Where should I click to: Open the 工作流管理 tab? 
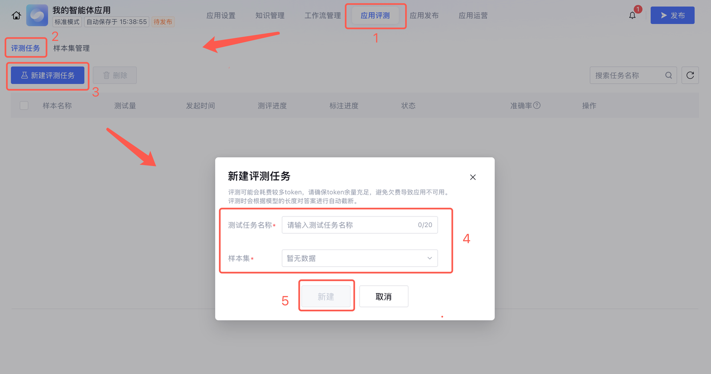point(323,16)
